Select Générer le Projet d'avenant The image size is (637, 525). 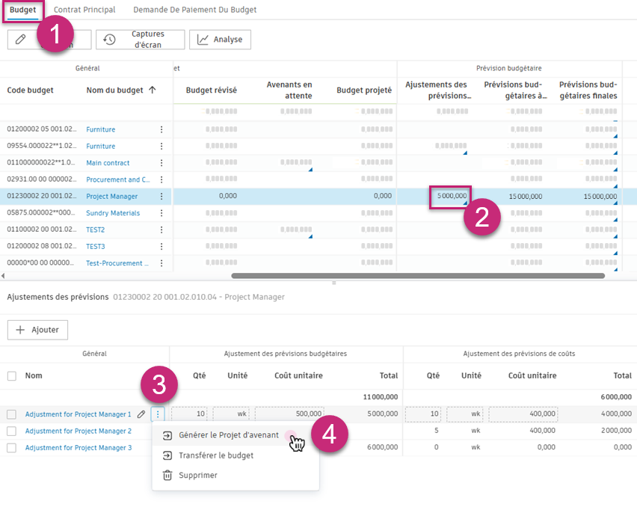(229, 435)
